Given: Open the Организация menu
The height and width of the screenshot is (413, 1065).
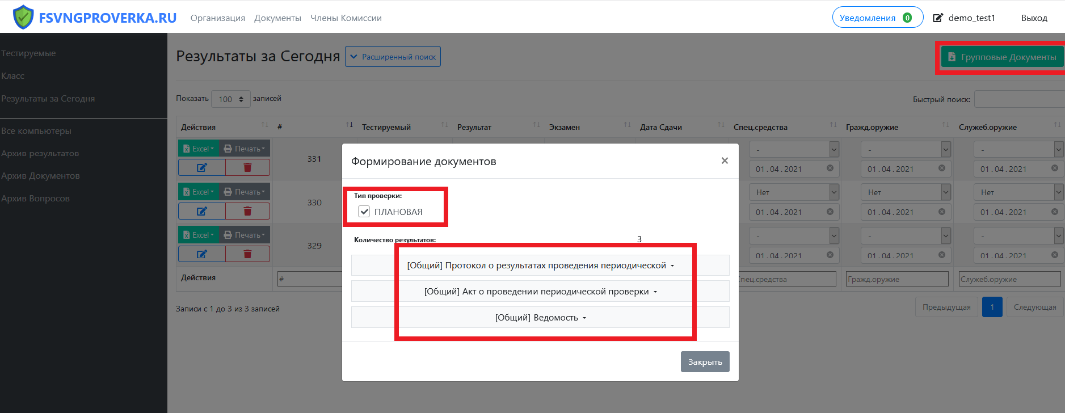Looking at the screenshot, I should [218, 18].
